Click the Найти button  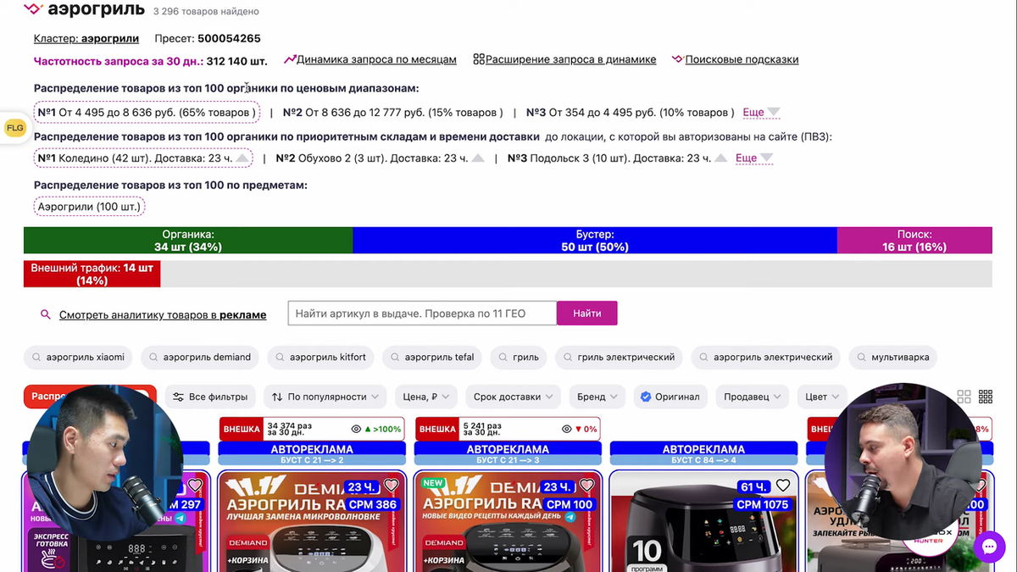(587, 314)
